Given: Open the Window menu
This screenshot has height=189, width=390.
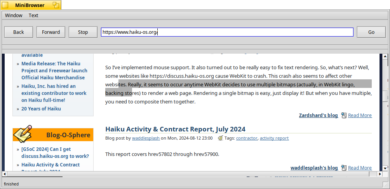Looking at the screenshot, I should [x=14, y=16].
